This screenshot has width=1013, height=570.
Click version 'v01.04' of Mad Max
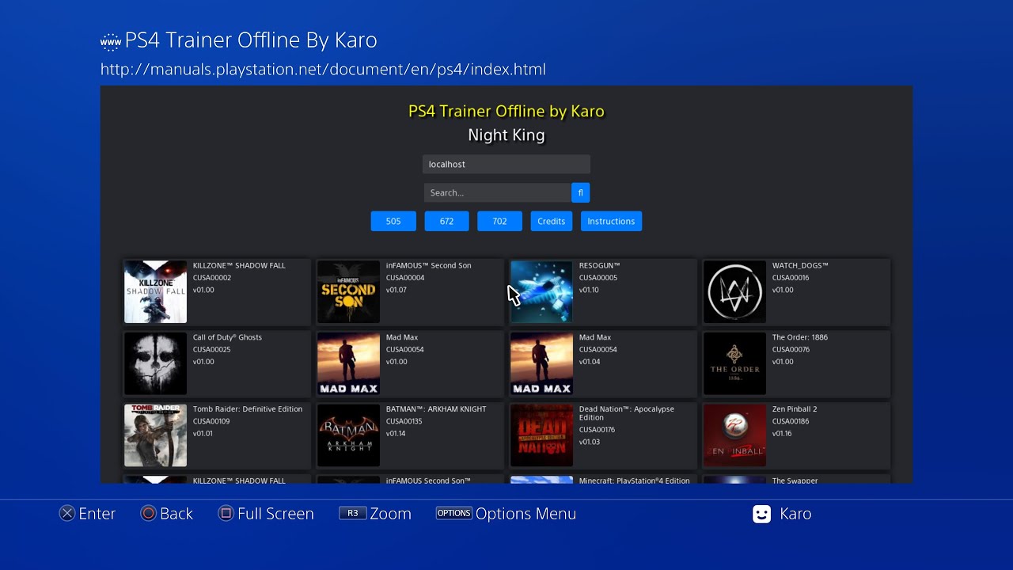(590, 362)
